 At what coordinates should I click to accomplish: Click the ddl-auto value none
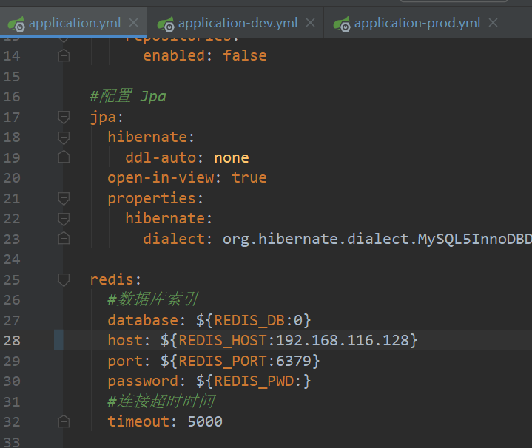[x=232, y=157]
